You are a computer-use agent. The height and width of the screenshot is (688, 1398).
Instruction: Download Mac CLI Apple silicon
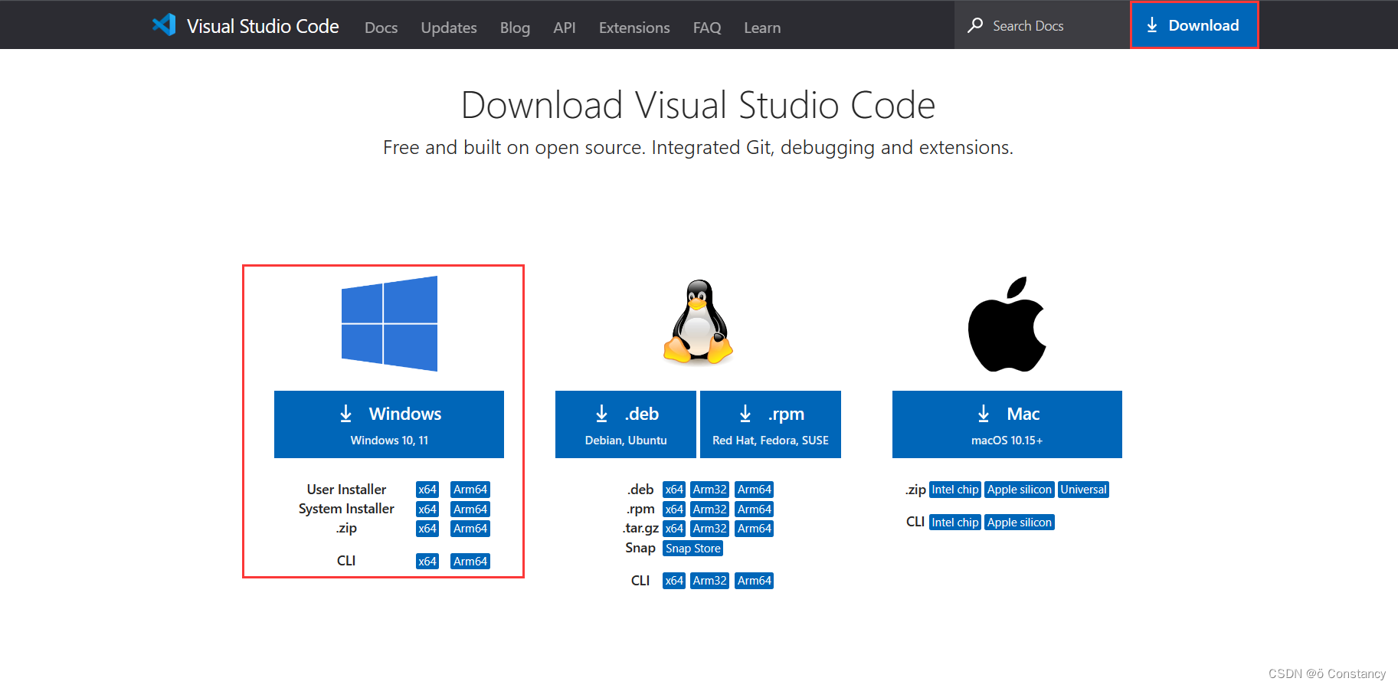click(1020, 523)
